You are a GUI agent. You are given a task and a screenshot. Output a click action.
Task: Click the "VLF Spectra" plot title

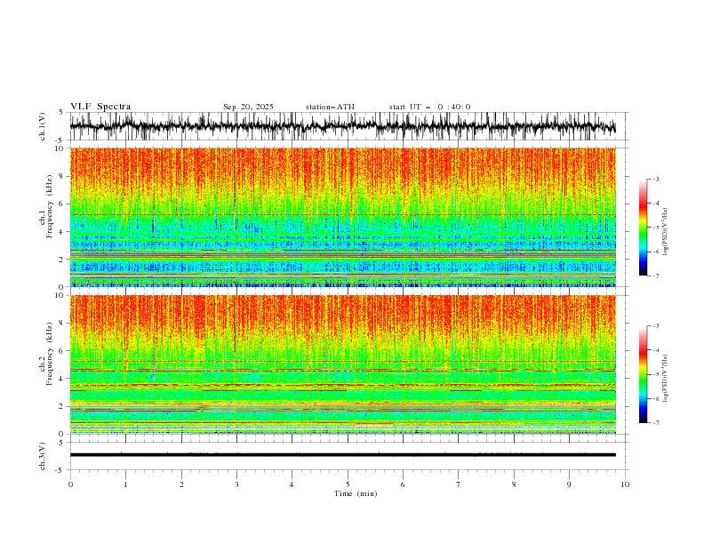tap(100, 107)
